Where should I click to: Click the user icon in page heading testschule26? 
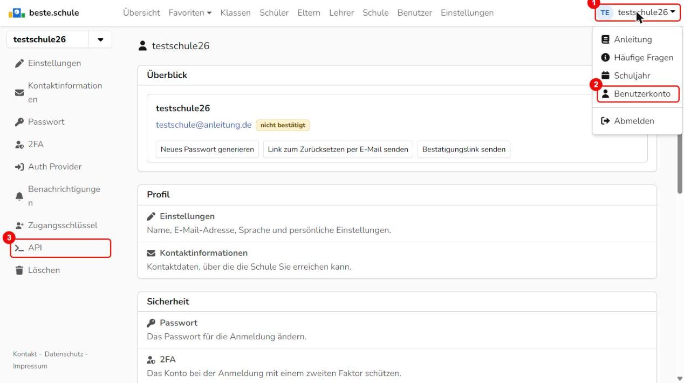click(x=142, y=46)
